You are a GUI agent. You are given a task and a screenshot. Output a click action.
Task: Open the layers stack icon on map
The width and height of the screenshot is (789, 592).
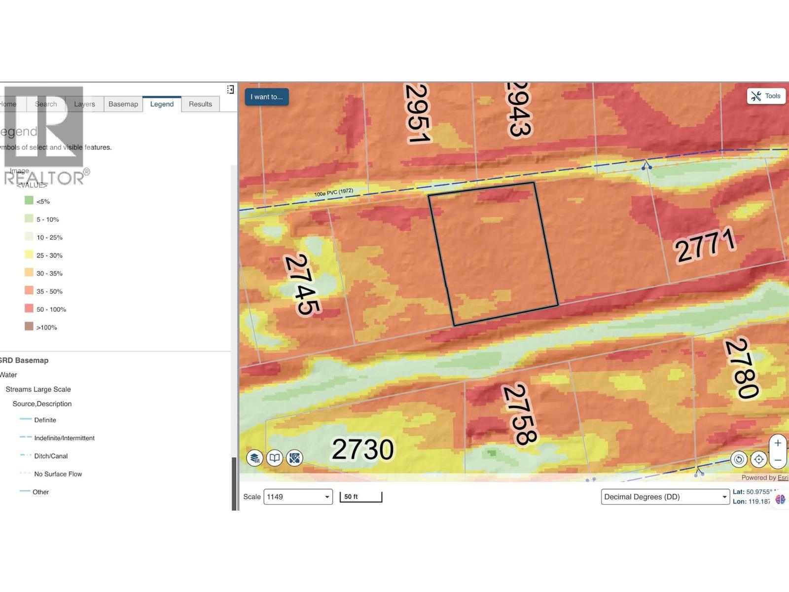coord(254,458)
